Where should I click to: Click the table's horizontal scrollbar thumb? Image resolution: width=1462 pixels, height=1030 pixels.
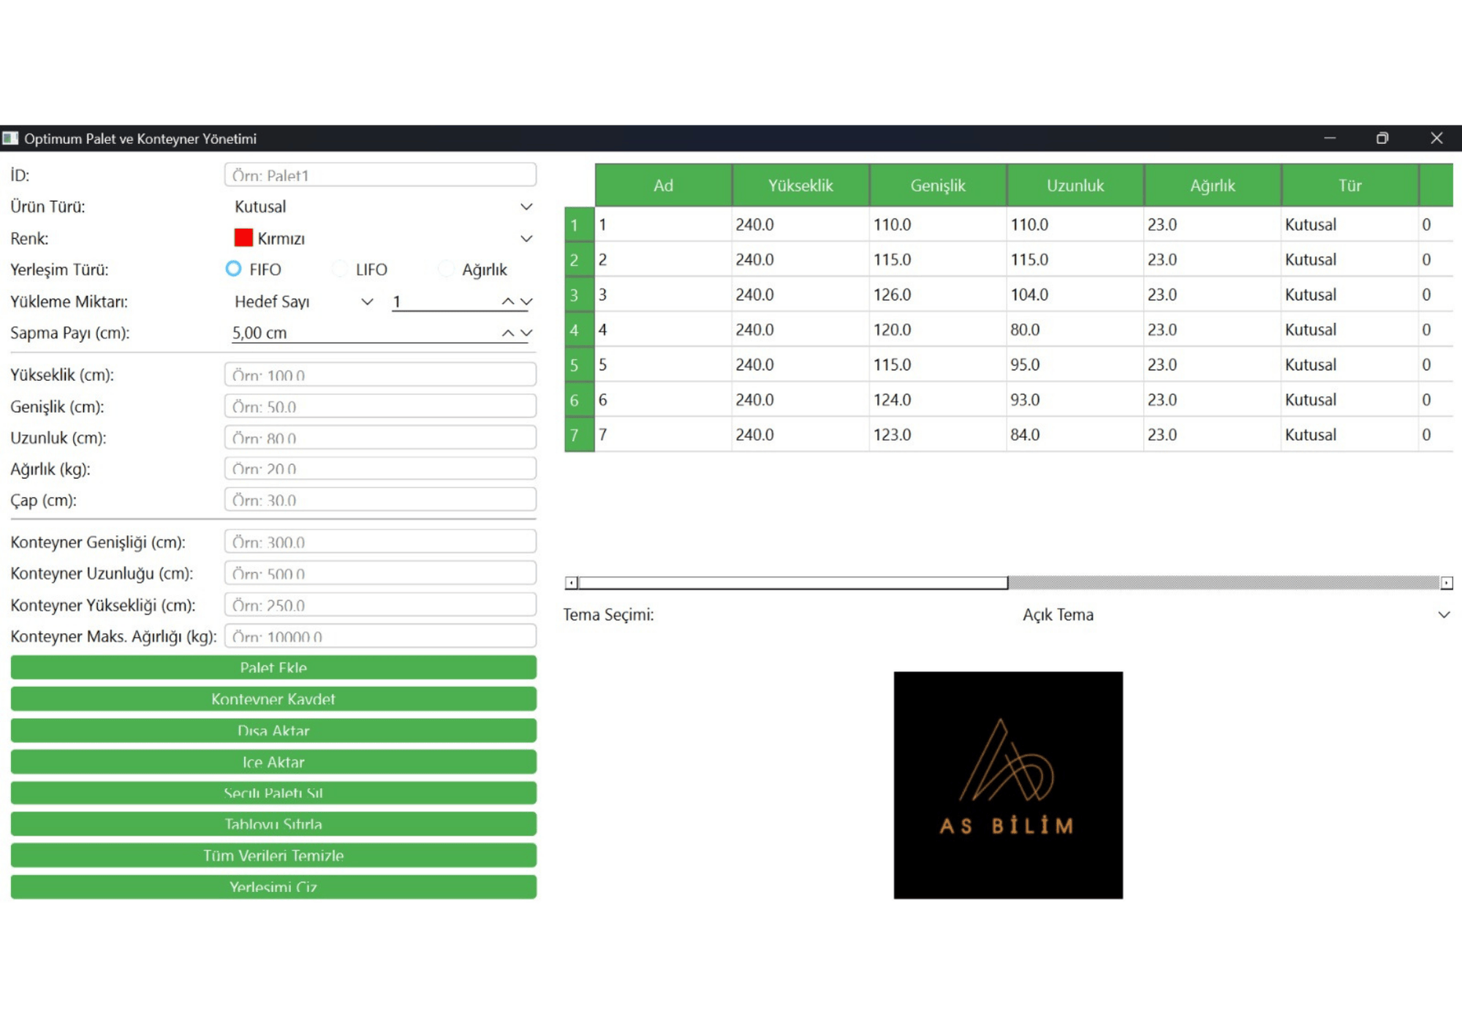(x=793, y=583)
